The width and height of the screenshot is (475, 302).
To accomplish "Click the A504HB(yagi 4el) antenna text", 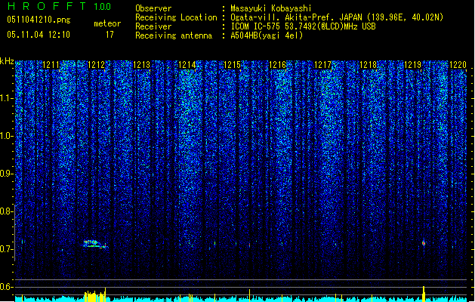I will [267, 35].
